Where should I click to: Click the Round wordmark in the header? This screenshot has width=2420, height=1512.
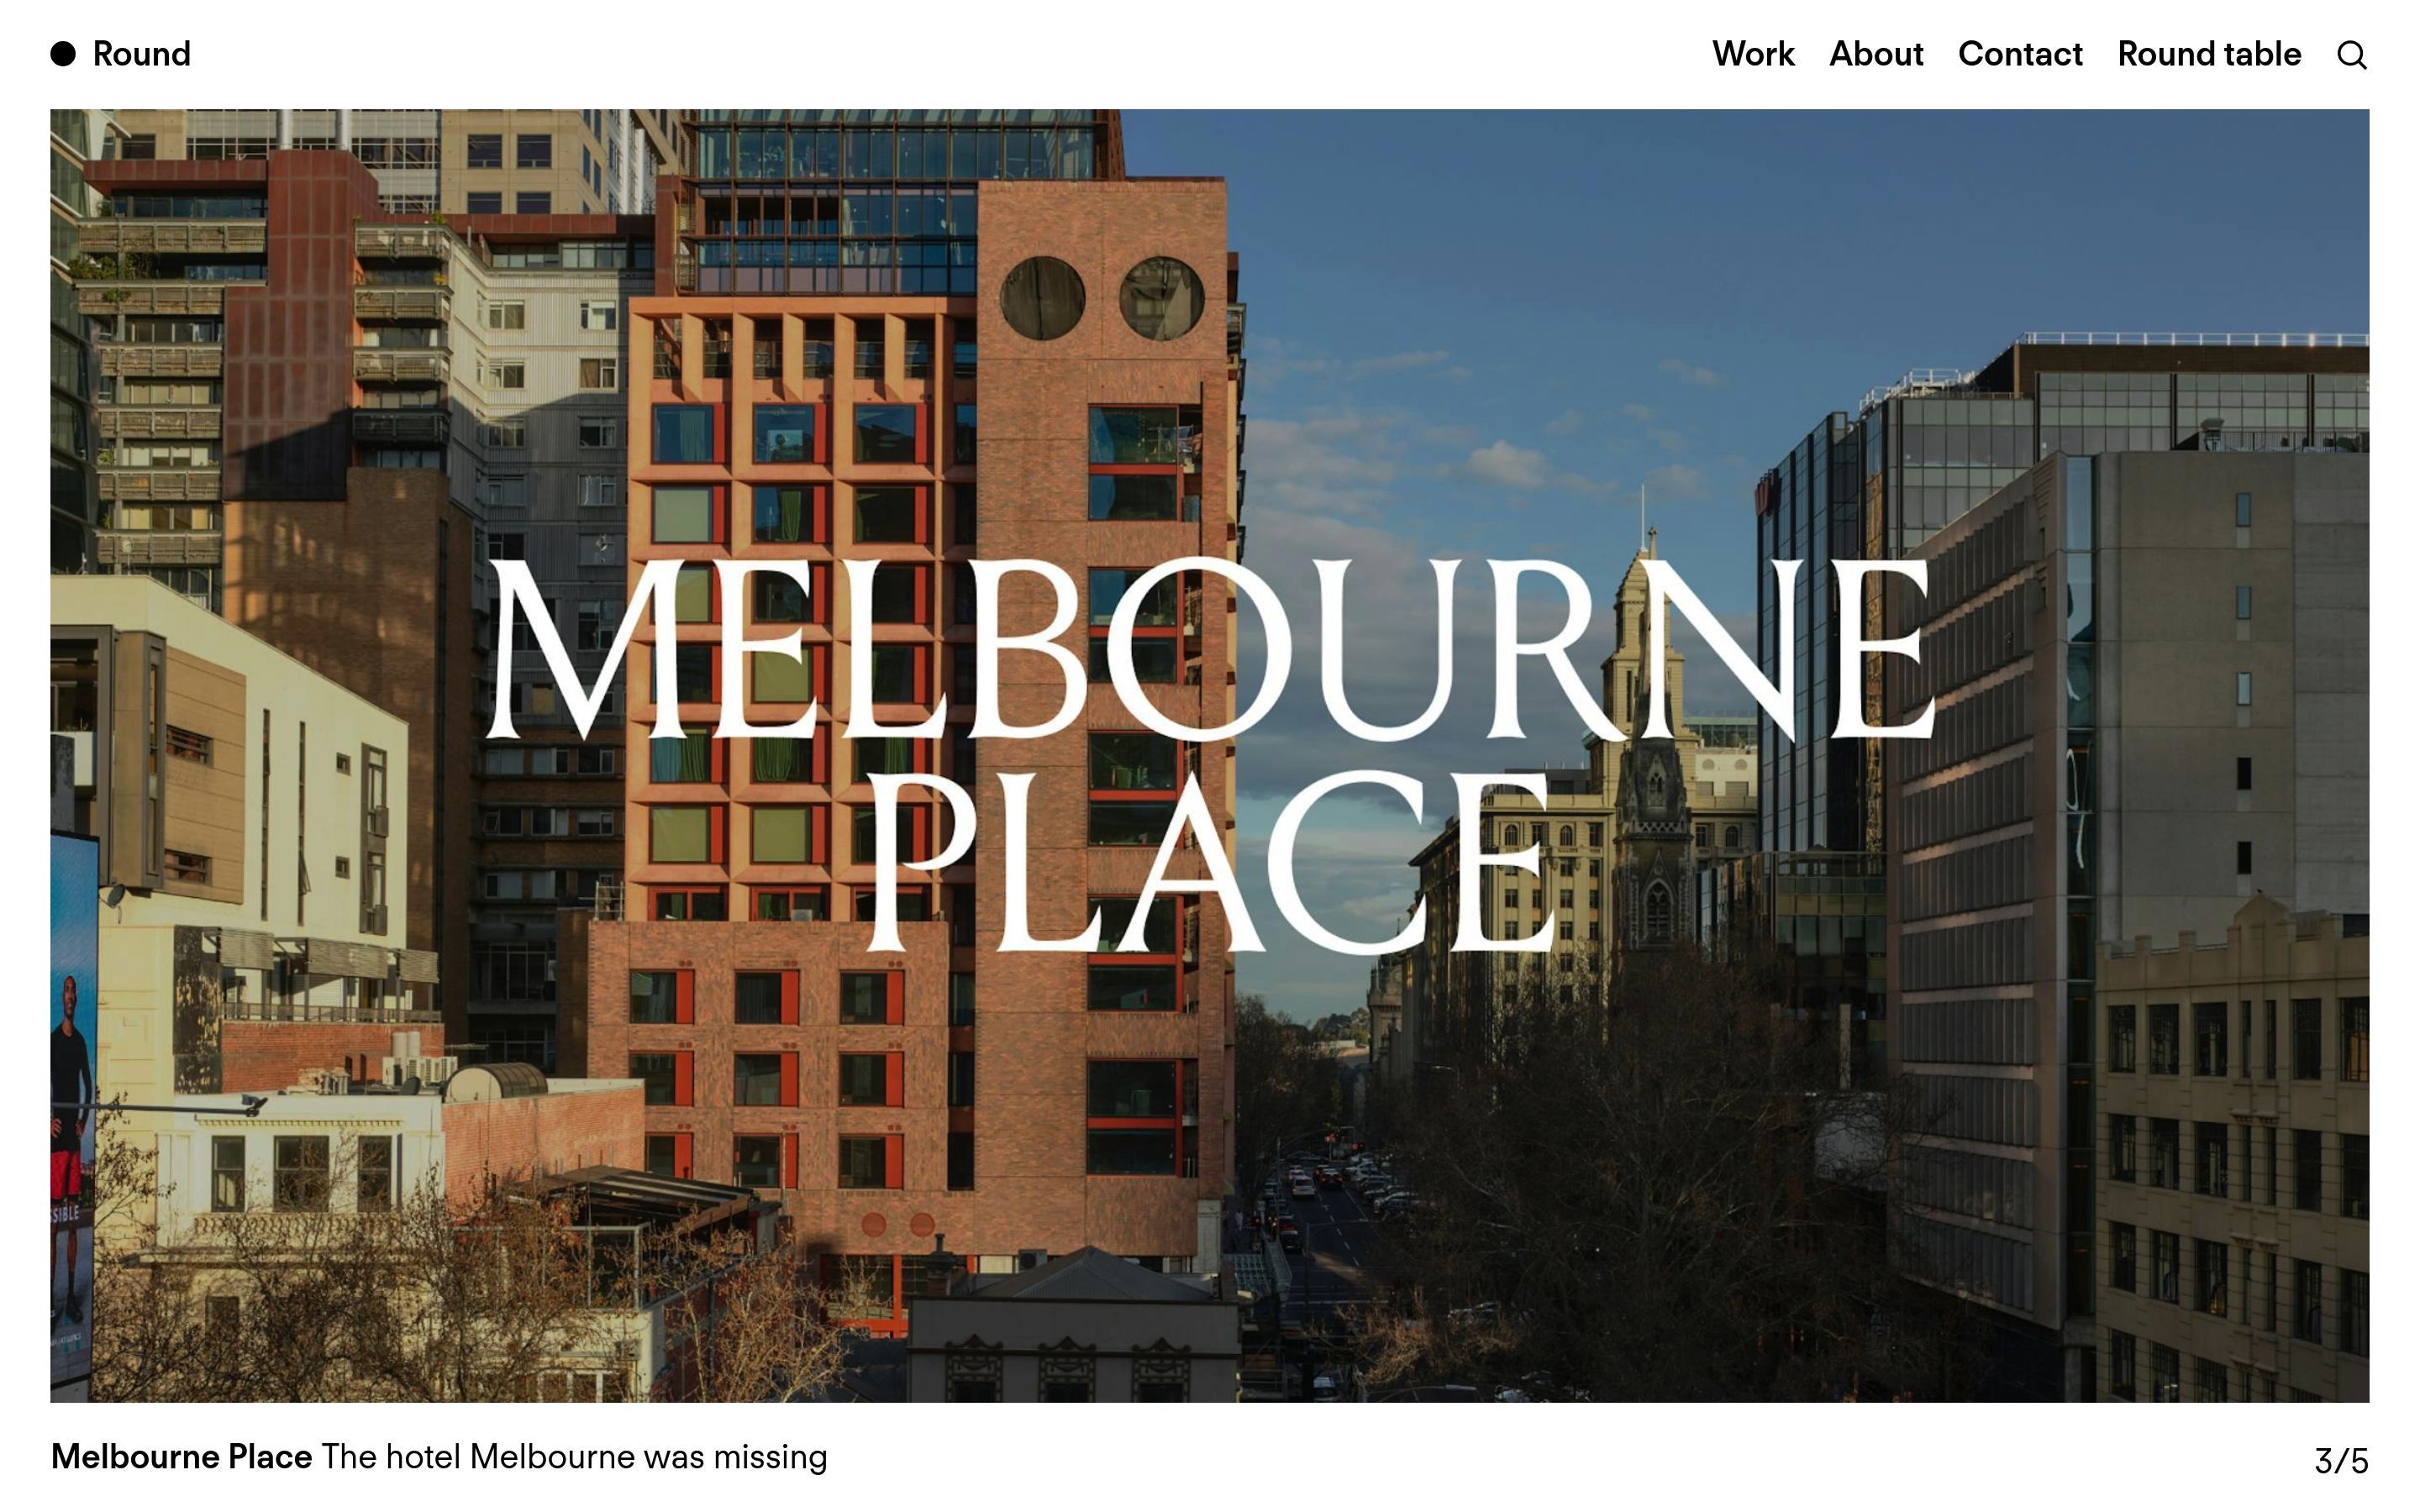(141, 54)
